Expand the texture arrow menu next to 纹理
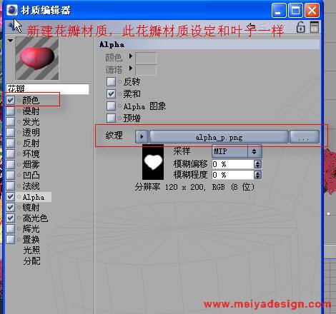The image size is (336, 314). coord(142,137)
